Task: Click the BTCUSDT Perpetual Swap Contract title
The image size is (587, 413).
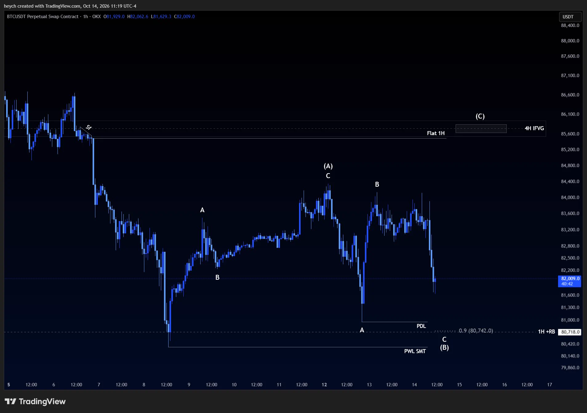Action: click(43, 17)
